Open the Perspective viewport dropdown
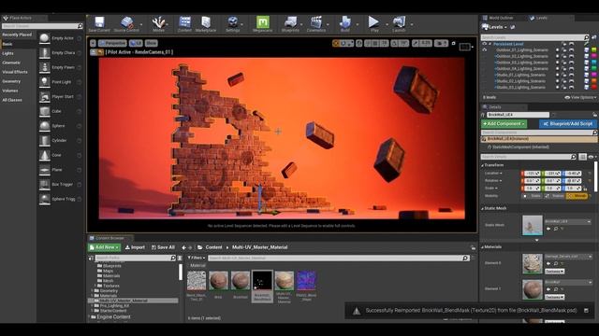The height and width of the screenshot is (336, 599). click(x=112, y=43)
